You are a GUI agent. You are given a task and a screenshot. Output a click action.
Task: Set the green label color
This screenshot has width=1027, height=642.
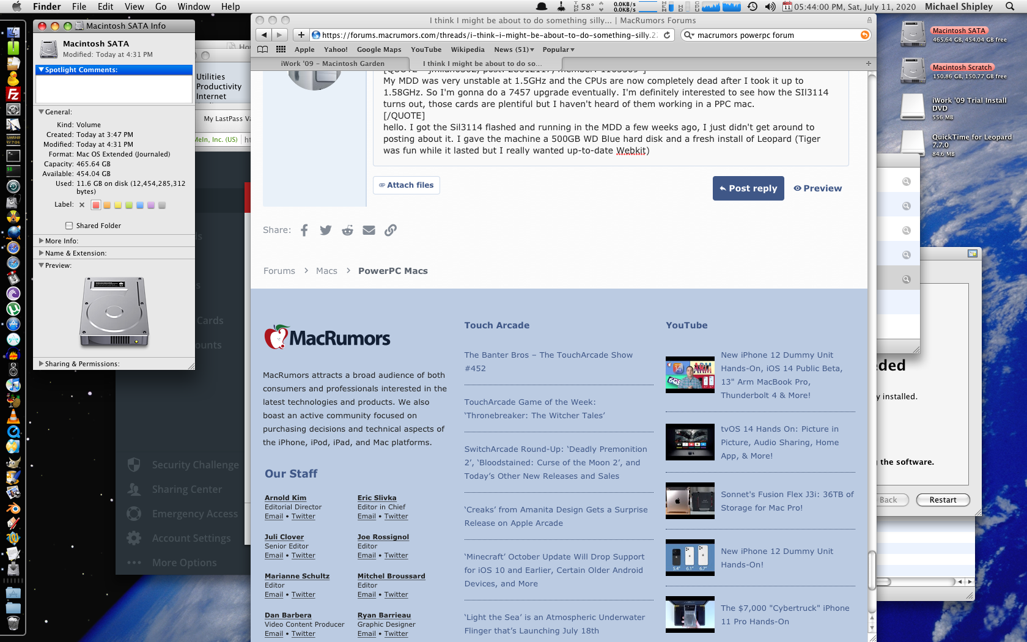pos(129,205)
